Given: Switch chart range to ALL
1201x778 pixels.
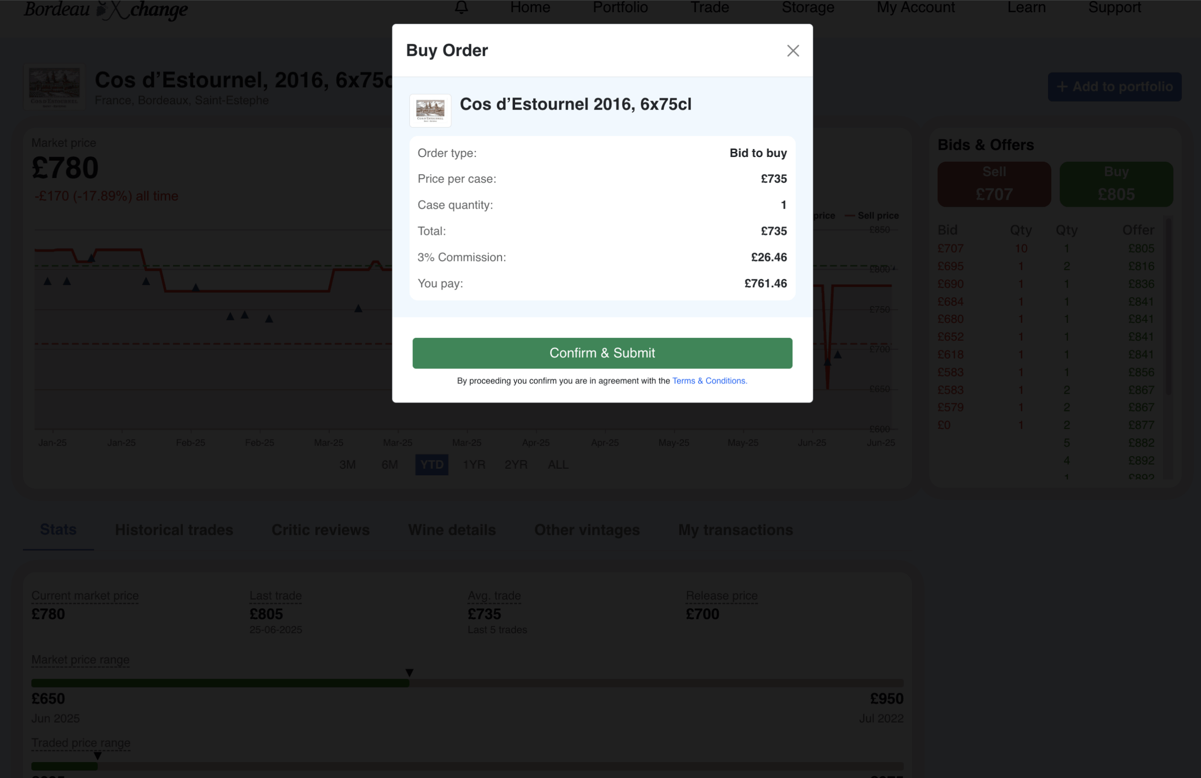Looking at the screenshot, I should point(558,464).
